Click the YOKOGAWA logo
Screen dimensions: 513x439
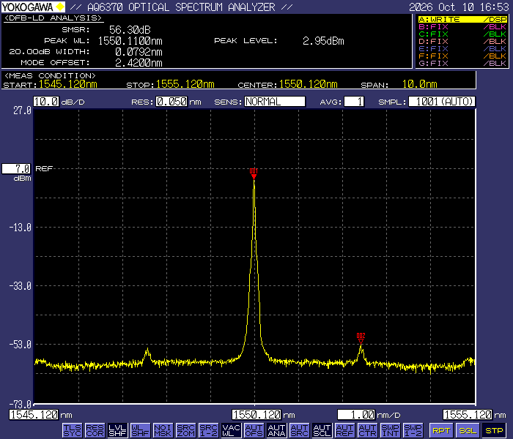(x=33, y=7)
